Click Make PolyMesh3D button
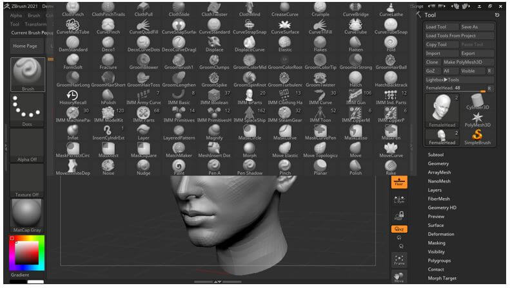 click(x=467, y=62)
